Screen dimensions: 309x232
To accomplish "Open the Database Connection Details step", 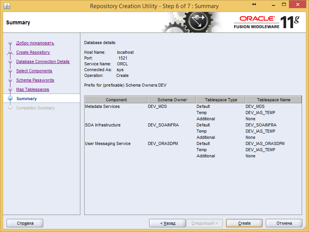I will pos(42,61).
